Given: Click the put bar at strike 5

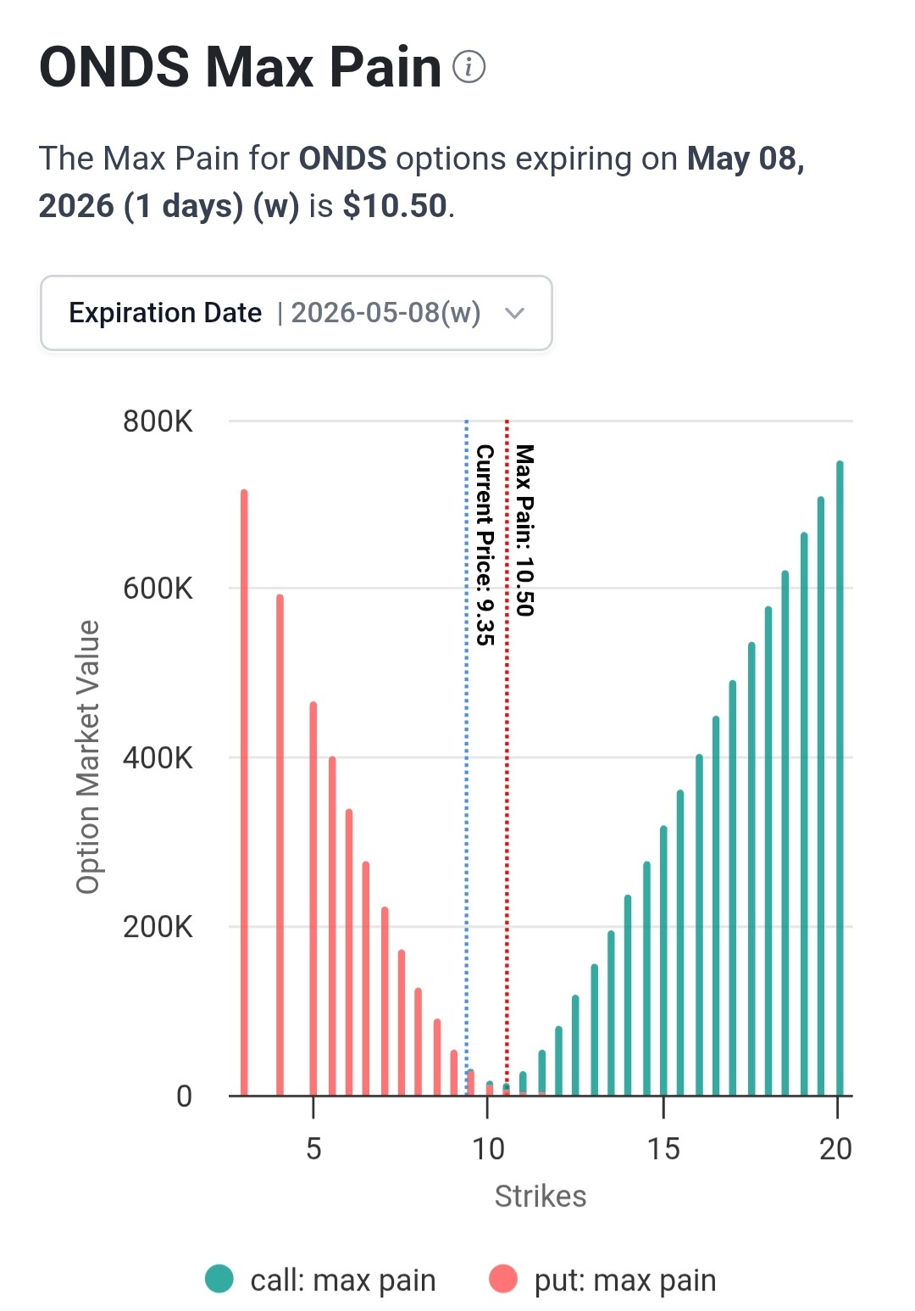Looking at the screenshot, I should coord(313,898).
